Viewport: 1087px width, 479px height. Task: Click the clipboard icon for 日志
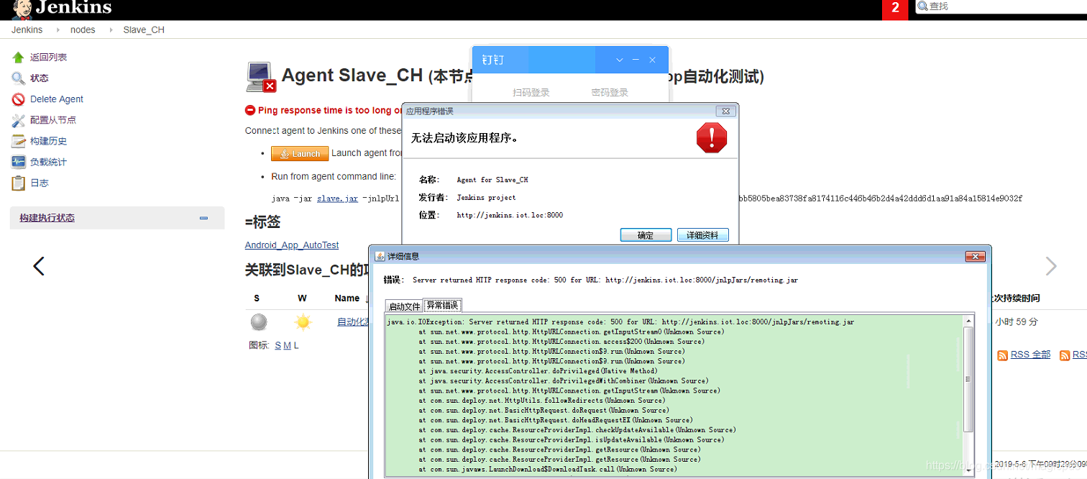point(18,183)
